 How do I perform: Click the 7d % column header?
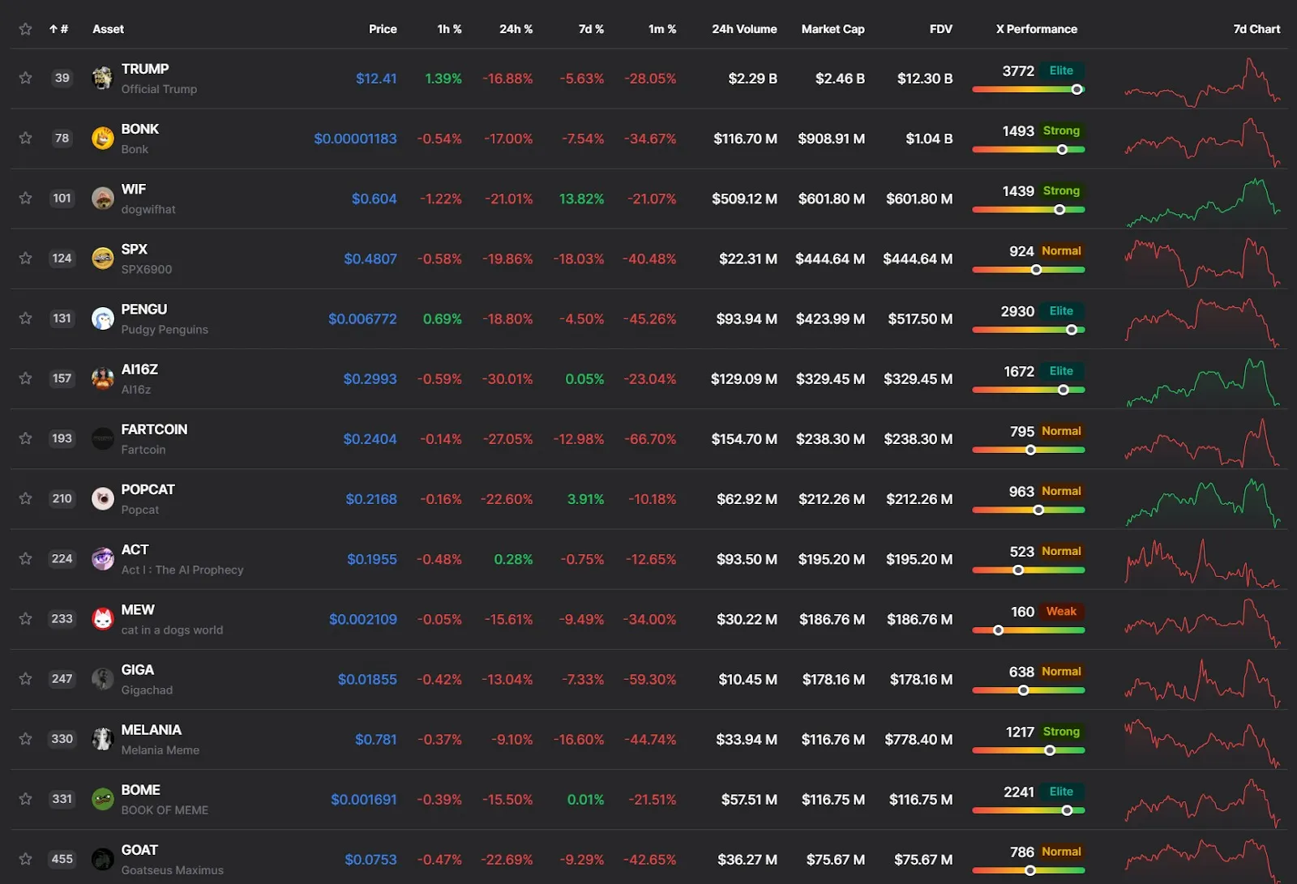coord(590,29)
